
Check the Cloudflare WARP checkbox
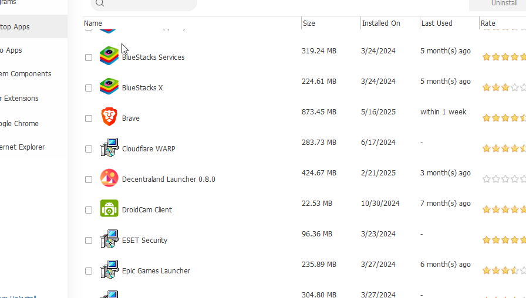89,149
